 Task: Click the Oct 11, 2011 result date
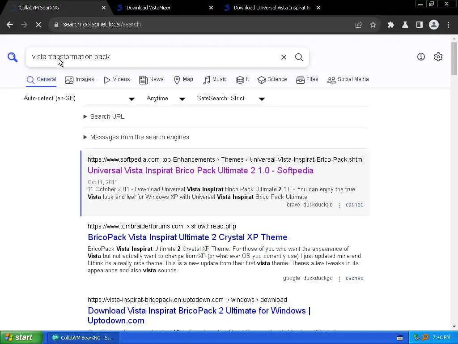tap(102, 182)
